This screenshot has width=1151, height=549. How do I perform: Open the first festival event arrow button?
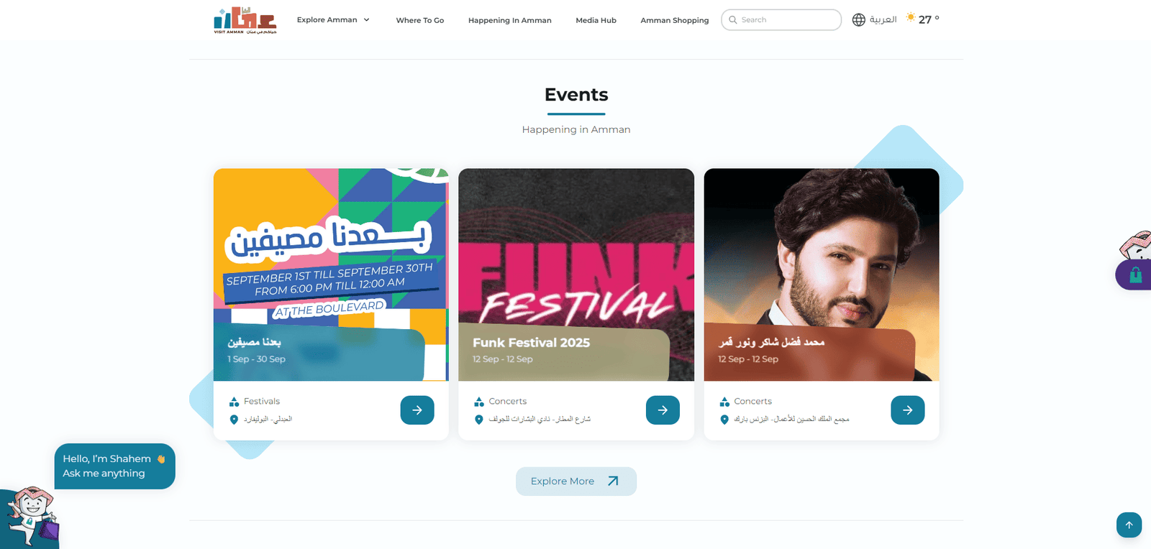click(x=417, y=410)
